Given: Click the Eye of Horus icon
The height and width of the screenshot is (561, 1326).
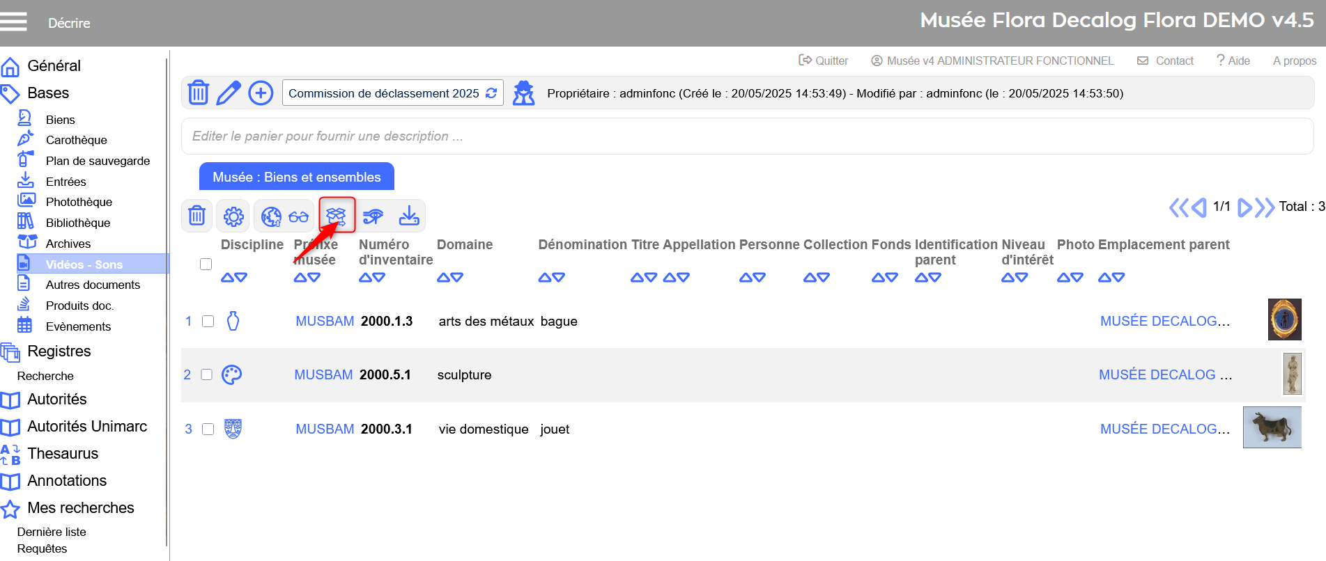Looking at the screenshot, I should tap(373, 216).
